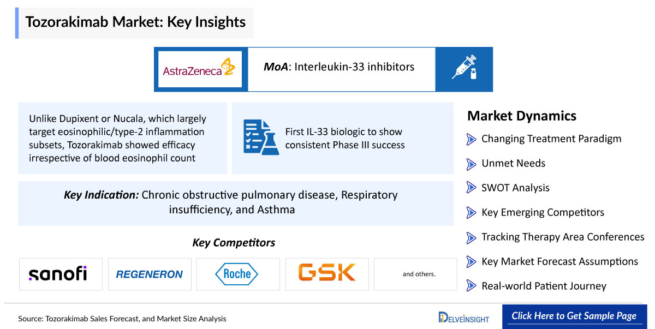Click the syringe and vial icon
655x329 pixels.
pos(464,68)
